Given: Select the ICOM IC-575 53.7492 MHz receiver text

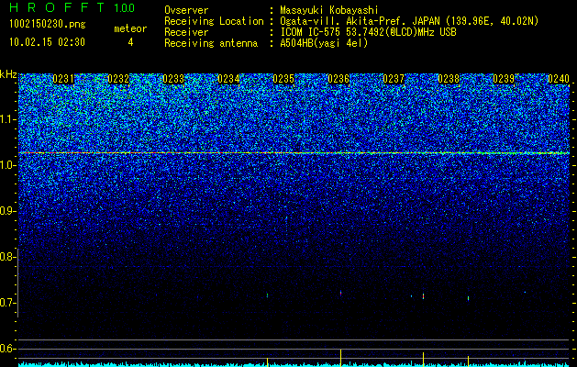Looking at the screenshot, I should click(x=368, y=32).
